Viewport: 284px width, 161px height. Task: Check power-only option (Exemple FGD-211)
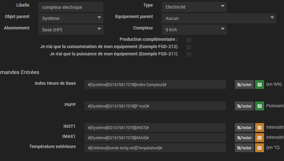[x=189, y=54]
